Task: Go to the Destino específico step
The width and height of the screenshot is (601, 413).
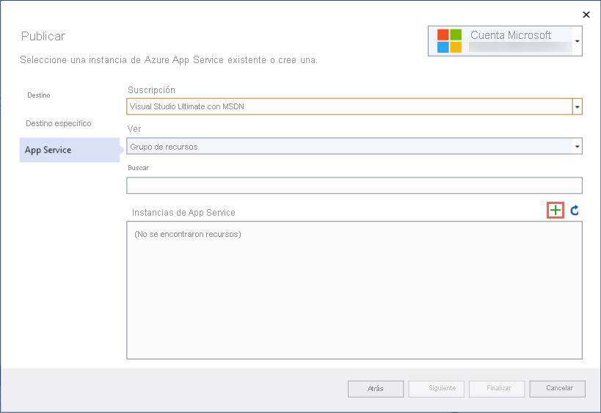Action: [x=59, y=123]
